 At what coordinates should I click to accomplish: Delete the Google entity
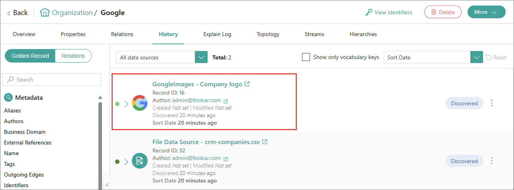pos(443,12)
